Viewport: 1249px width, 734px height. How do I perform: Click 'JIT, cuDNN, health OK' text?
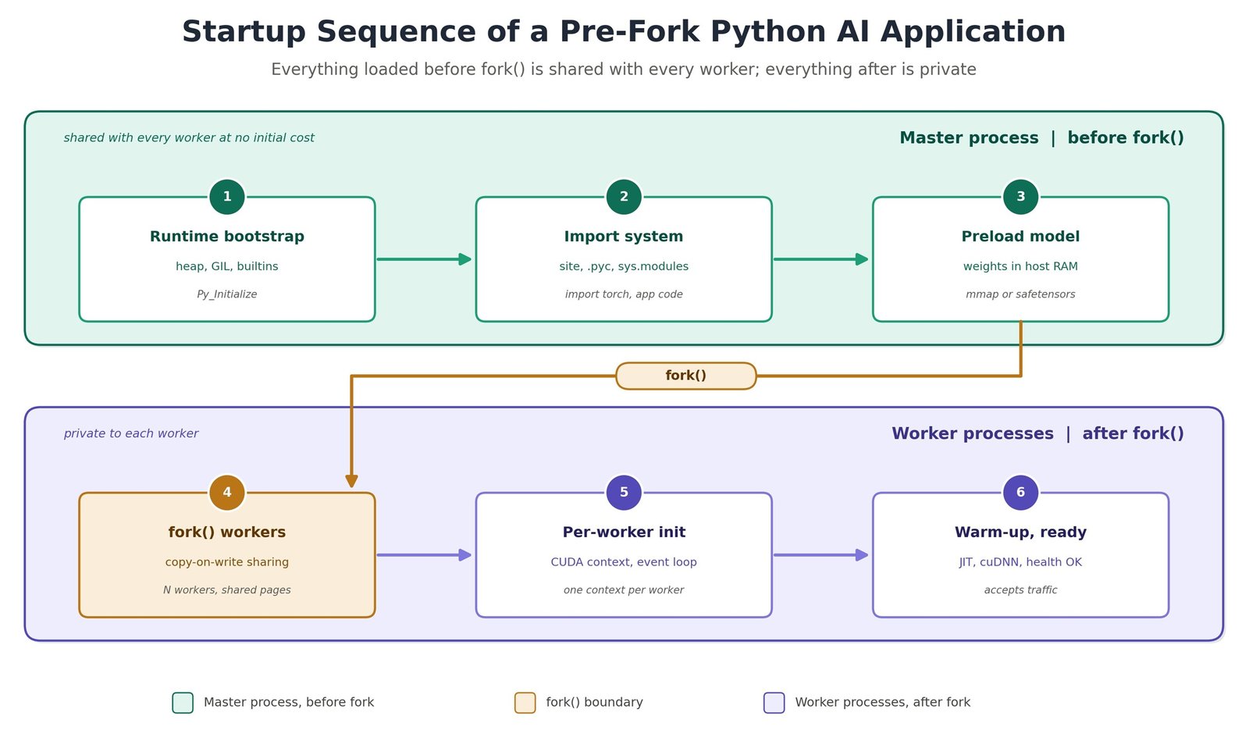click(x=1020, y=562)
